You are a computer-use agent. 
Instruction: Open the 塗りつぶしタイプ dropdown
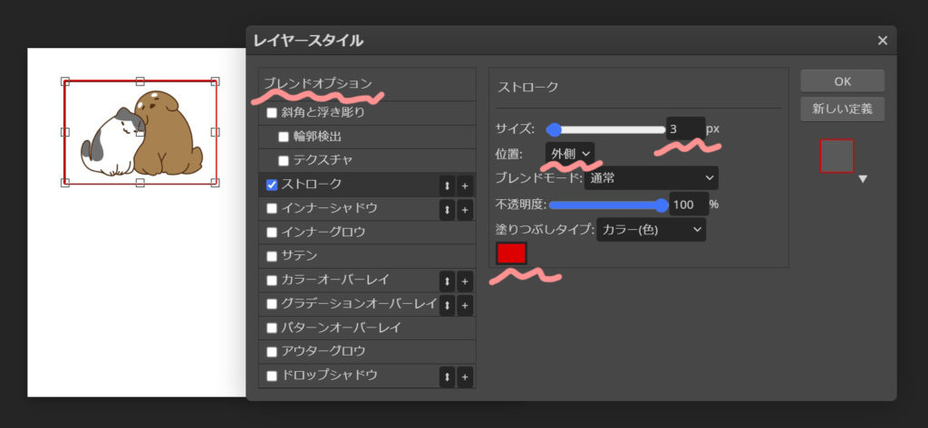pos(651,230)
